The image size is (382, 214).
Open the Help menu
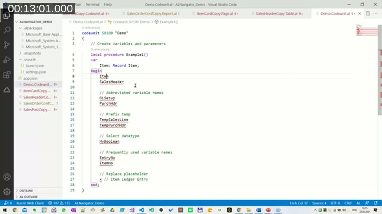tap(108, 4)
